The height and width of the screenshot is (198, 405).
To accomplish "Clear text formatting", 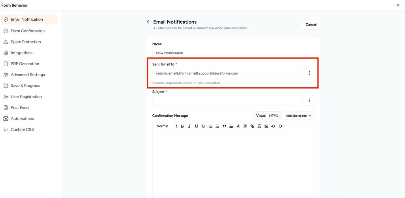I will (259, 126).
